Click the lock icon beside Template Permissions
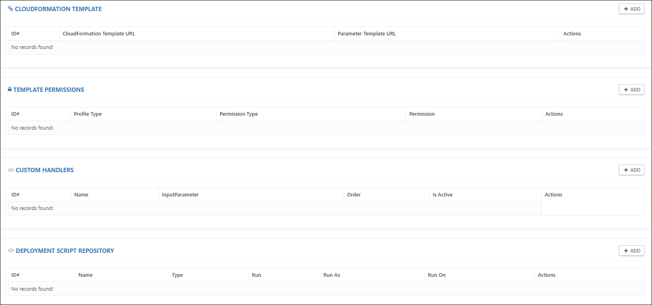This screenshot has width=652, height=305. [x=10, y=89]
